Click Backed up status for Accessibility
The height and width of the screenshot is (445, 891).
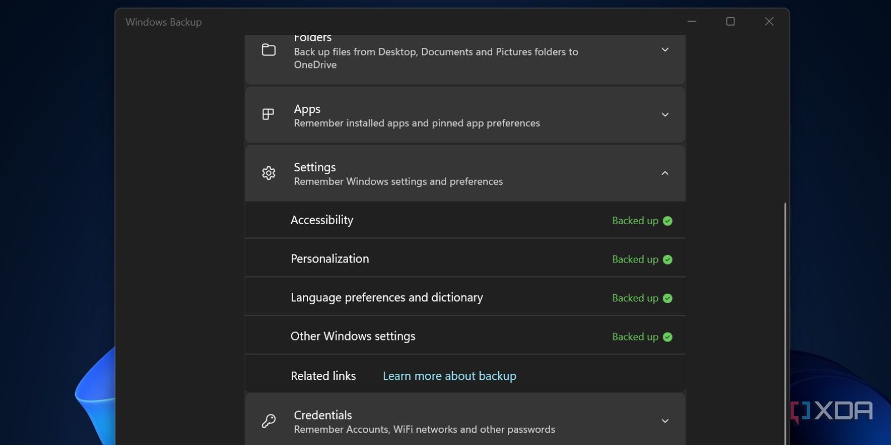635,221
